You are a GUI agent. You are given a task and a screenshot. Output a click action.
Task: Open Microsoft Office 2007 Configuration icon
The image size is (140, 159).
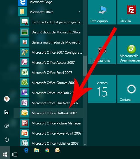[25, 52]
